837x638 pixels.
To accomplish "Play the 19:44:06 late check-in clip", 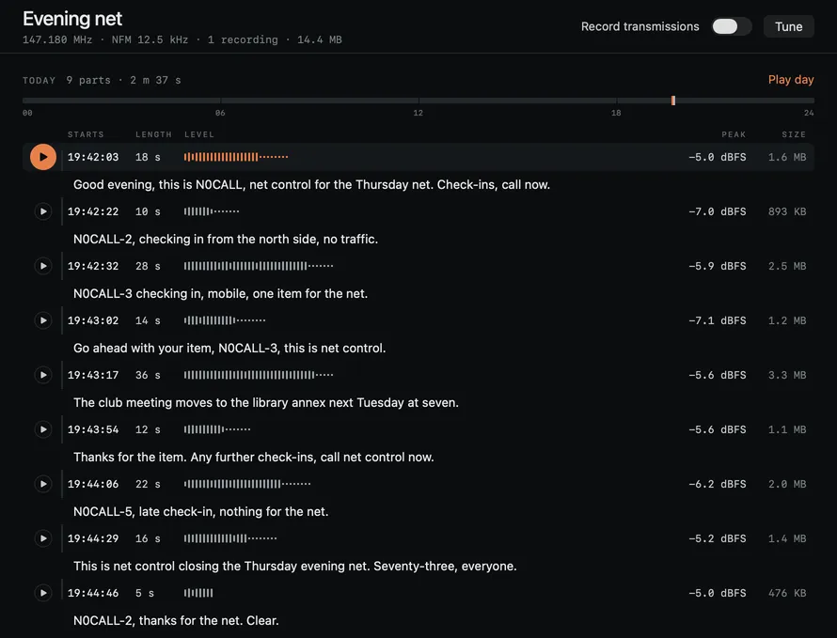I will 43,484.
